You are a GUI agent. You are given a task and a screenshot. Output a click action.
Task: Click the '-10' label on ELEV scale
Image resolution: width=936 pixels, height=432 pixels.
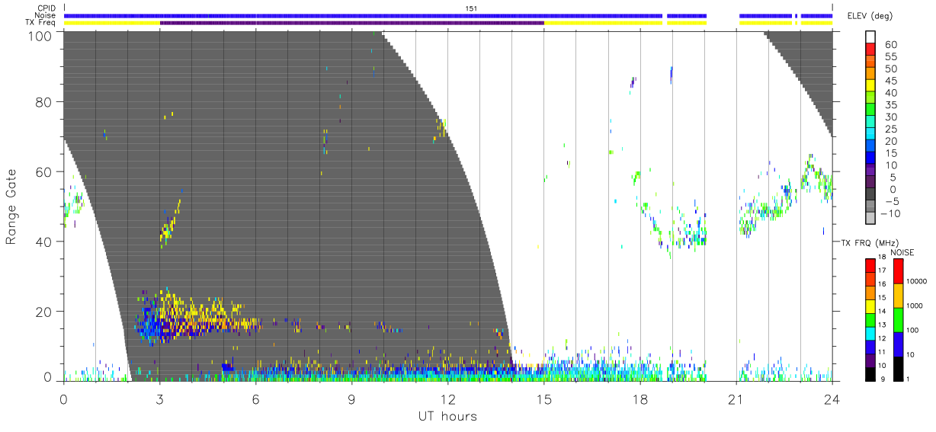pos(890,213)
